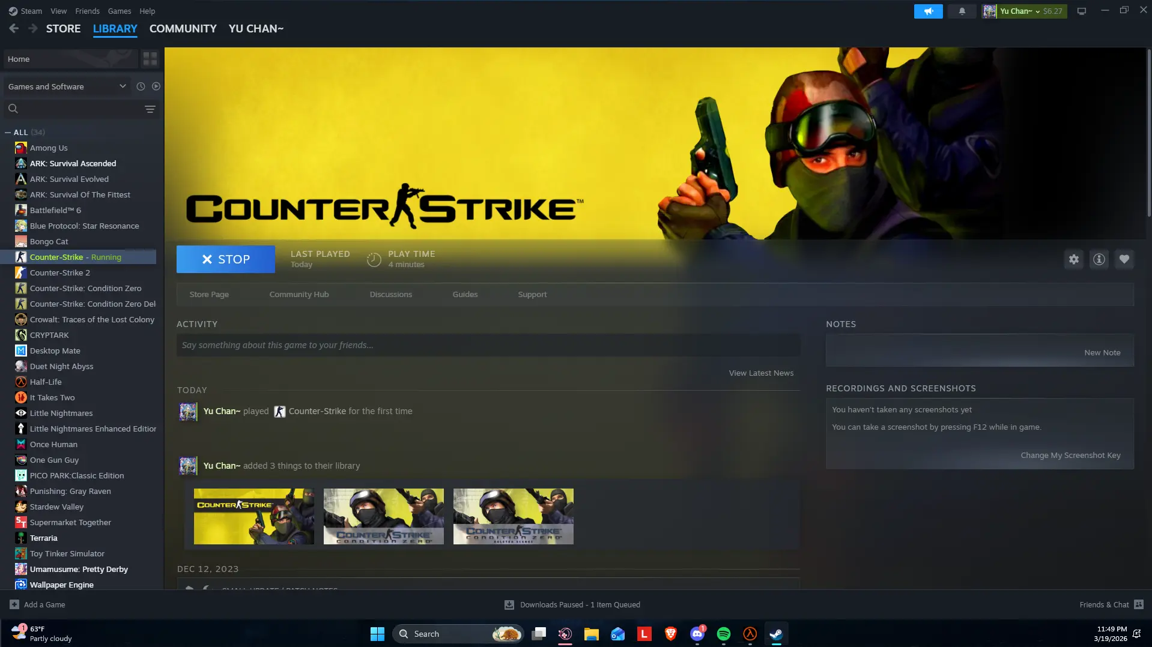1152x647 pixels.
Task: Open Downloads Paused download icon
Action: click(509, 604)
